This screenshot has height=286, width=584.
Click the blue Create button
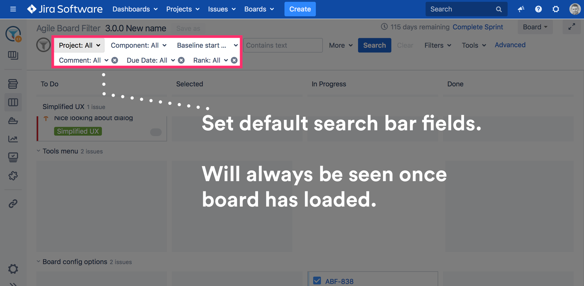pos(300,9)
